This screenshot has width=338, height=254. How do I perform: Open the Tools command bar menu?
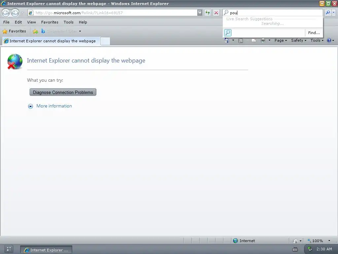317,40
